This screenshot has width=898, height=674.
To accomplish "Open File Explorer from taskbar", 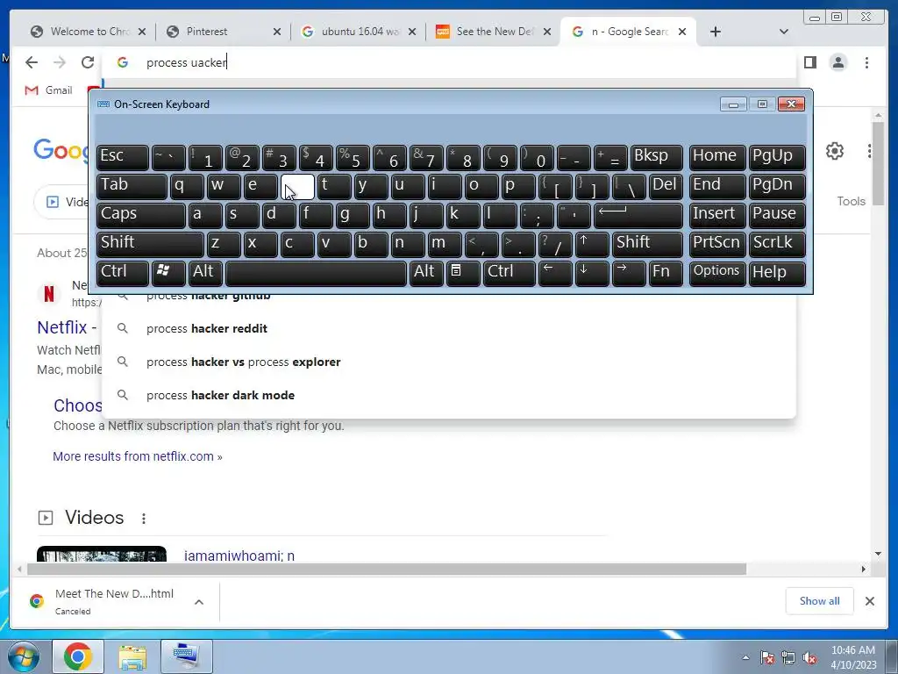I will pyautogui.click(x=132, y=656).
